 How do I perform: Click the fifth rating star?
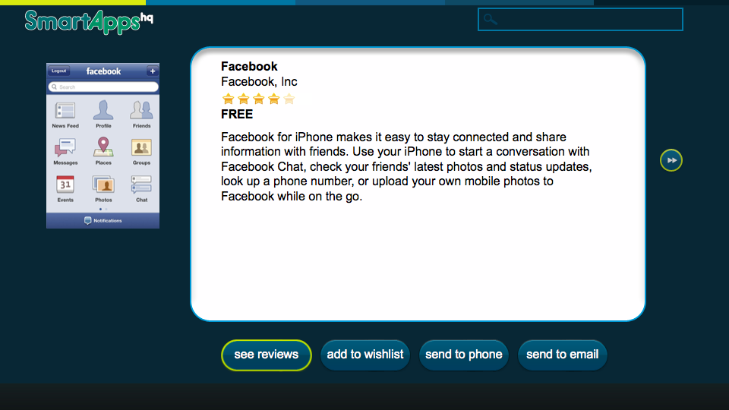[x=289, y=99]
